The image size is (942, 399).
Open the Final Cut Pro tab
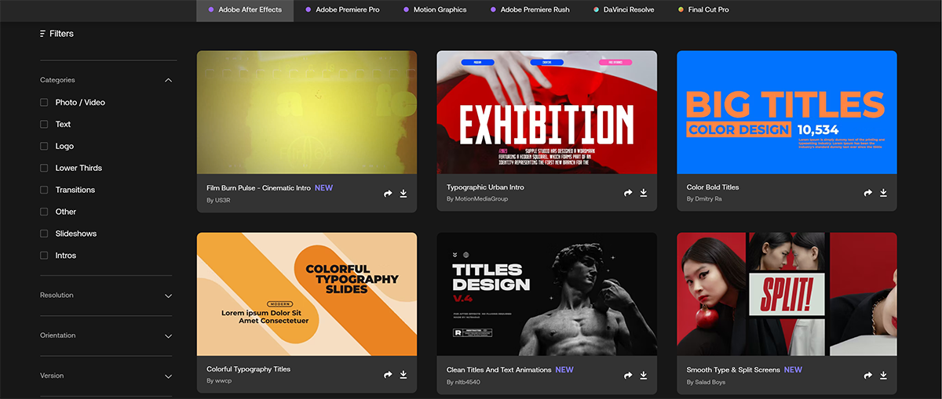(703, 10)
